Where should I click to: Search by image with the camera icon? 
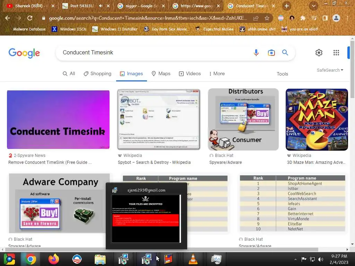click(271, 53)
